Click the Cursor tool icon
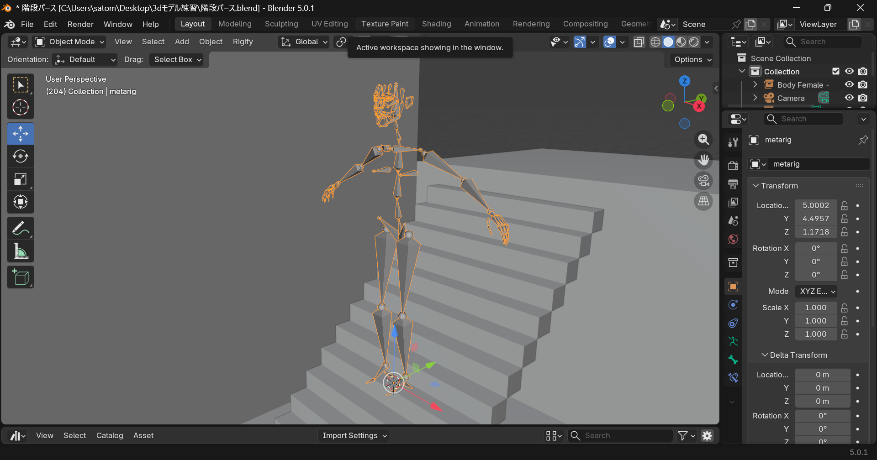The width and height of the screenshot is (877, 460). click(x=21, y=108)
